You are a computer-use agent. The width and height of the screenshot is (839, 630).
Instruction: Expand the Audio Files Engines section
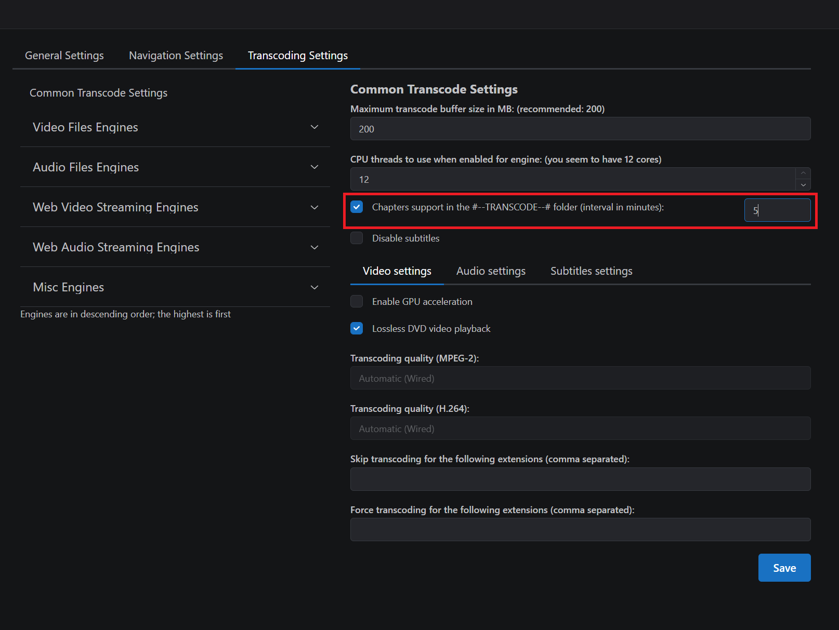pos(175,167)
